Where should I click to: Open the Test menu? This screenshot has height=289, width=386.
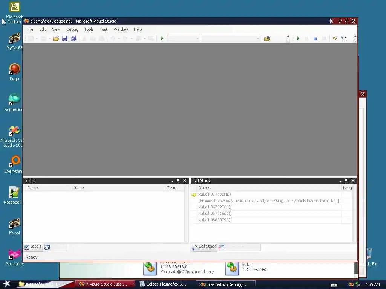coord(104,29)
